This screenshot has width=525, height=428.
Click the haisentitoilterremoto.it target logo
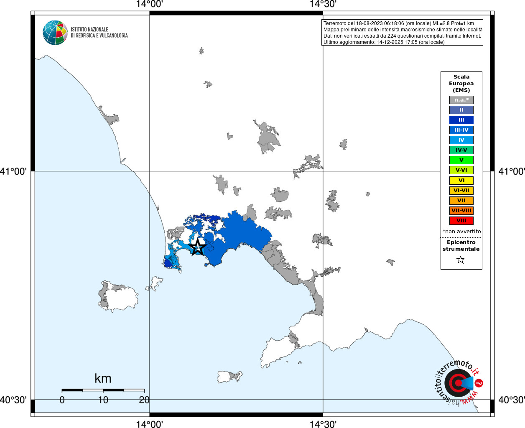point(457,383)
